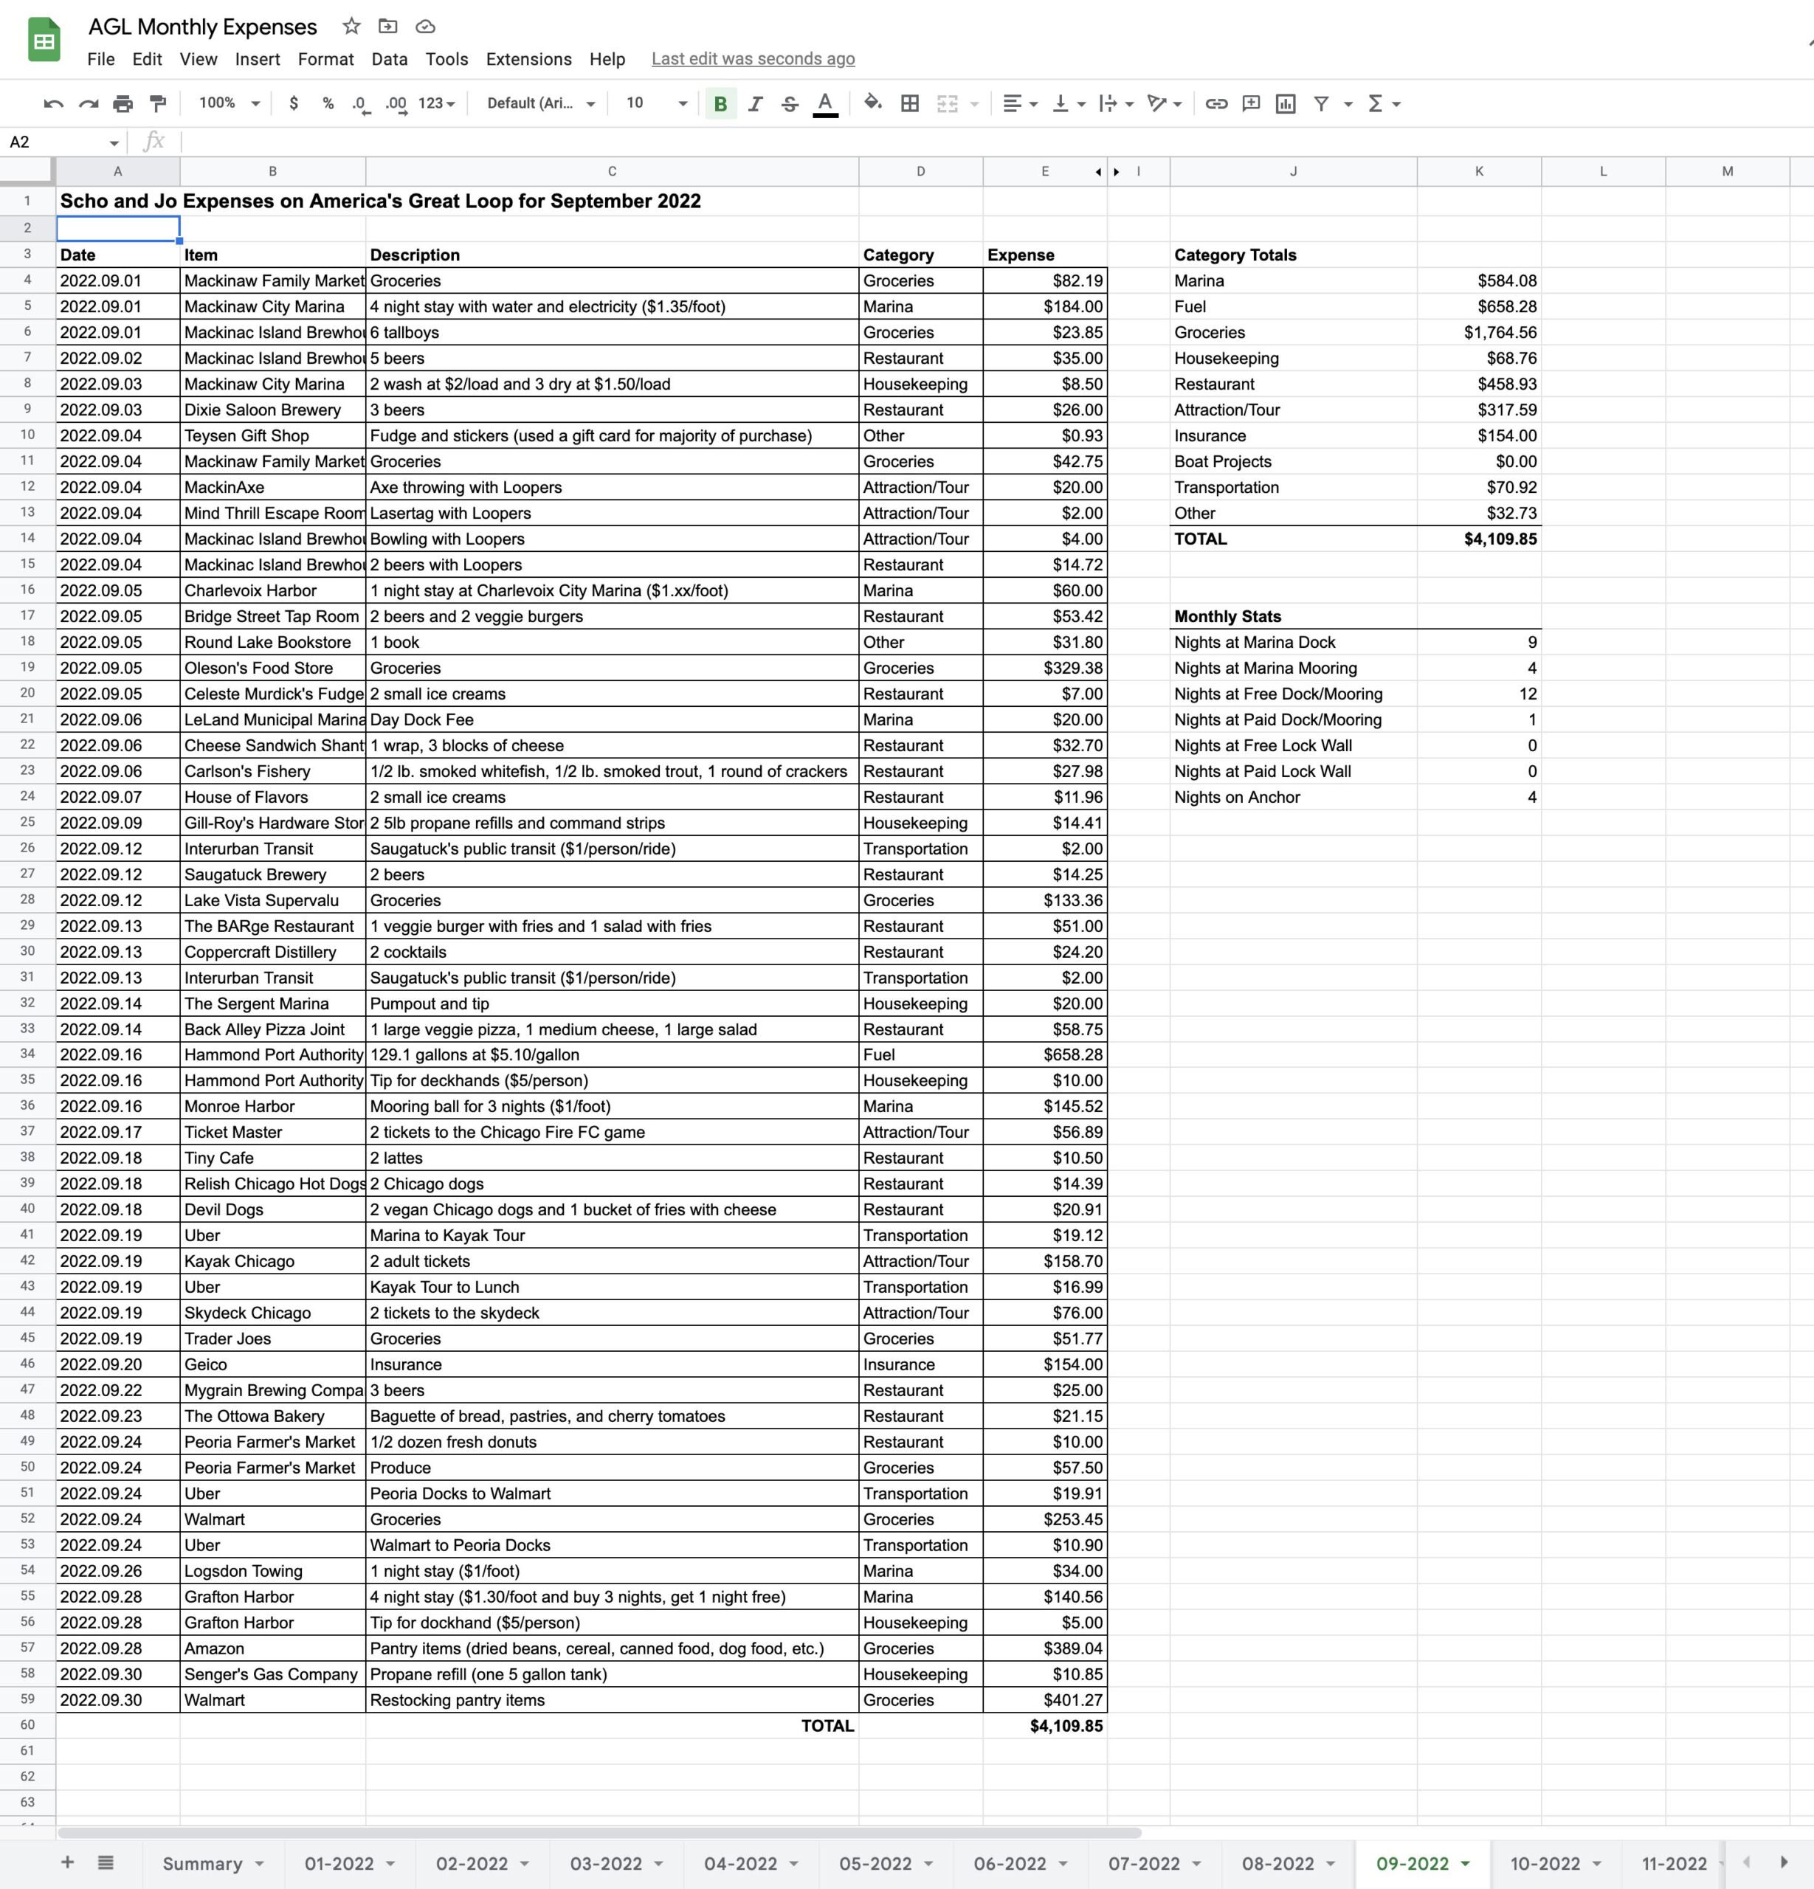This screenshot has height=1889, width=1814.
Task: Toggle italic formatting
Action: pyautogui.click(x=755, y=103)
